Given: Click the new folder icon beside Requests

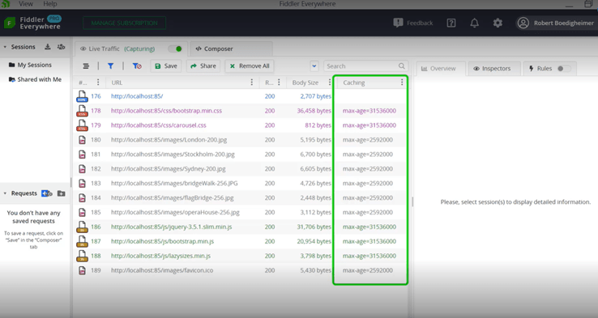Looking at the screenshot, I should [x=61, y=193].
